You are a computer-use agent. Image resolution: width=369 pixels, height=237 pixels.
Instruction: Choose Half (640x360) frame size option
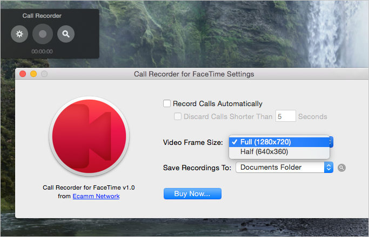pos(279,152)
